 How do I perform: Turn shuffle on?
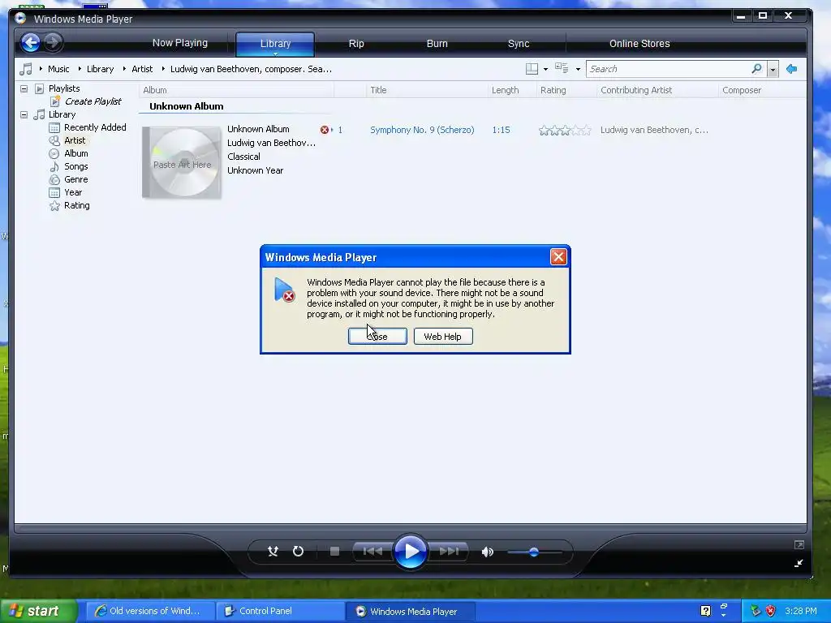tap(273, 552)
